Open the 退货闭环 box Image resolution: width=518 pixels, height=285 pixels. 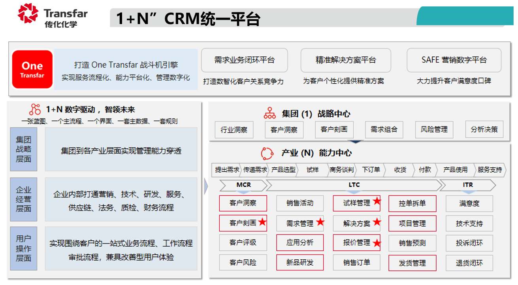click(469, 263)
